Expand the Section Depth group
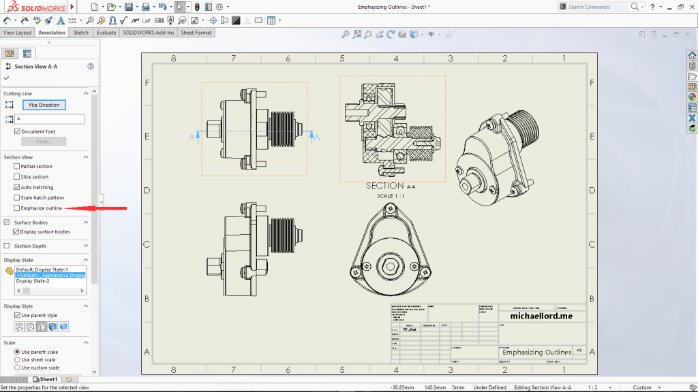Screen dimensions: 698x392 [86, 246]
